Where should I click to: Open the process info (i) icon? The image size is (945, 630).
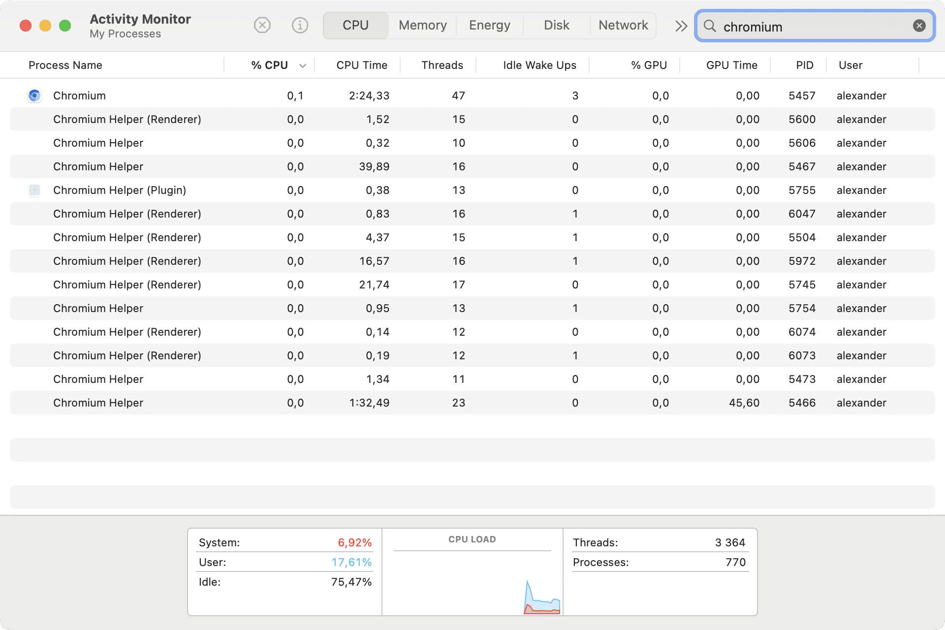[300, 25]
